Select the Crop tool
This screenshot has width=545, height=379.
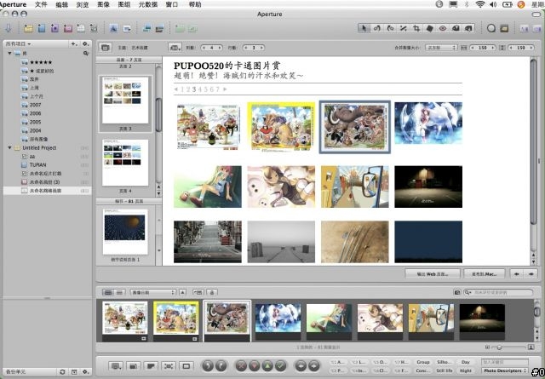point(416,28)
